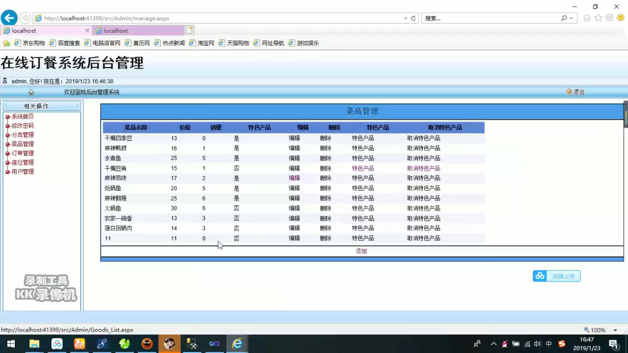Open 菜品管理 in the sidebar
The height and width of the screenshot is (353, 628).
point(23,144)
